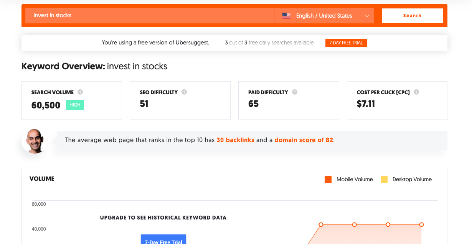Viewport: 472px width, 244px height.
Task: Click the Search Volume help icon
Action: 80,92
